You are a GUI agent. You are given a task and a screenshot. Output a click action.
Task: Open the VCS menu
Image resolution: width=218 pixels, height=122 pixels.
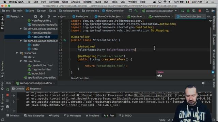[x=123, y=2]
